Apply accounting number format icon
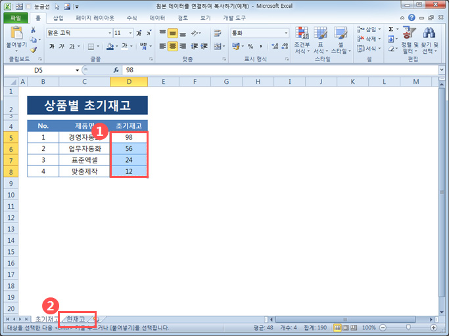 click(236, 46)
